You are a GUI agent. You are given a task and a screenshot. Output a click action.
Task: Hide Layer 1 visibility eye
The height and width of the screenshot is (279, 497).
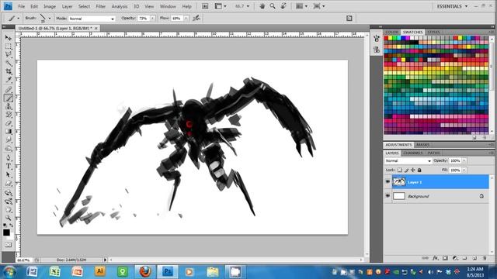pos(388,182)
